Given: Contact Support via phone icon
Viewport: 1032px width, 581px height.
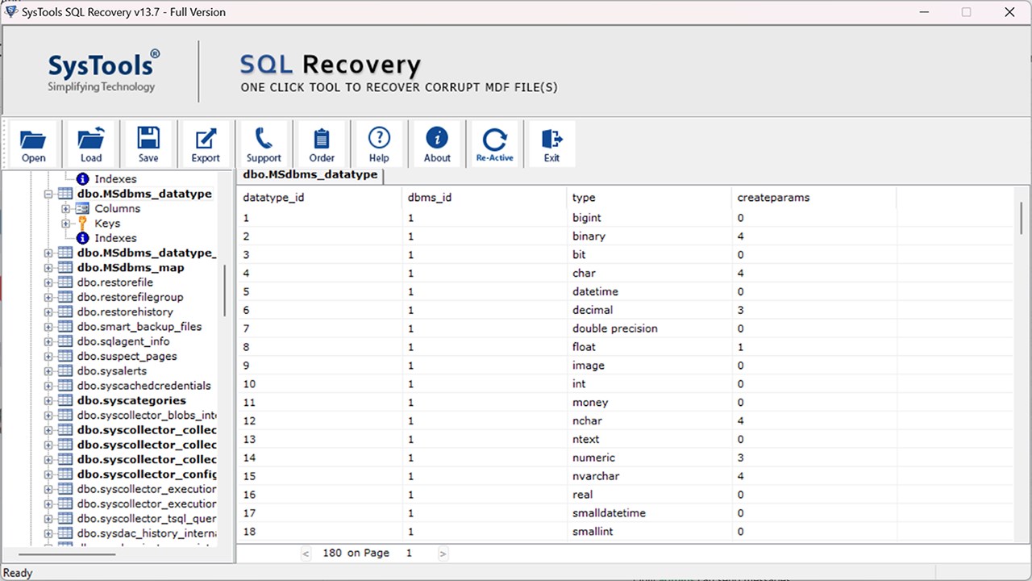Looking at the screenshot, I should (x=264, y=144).
